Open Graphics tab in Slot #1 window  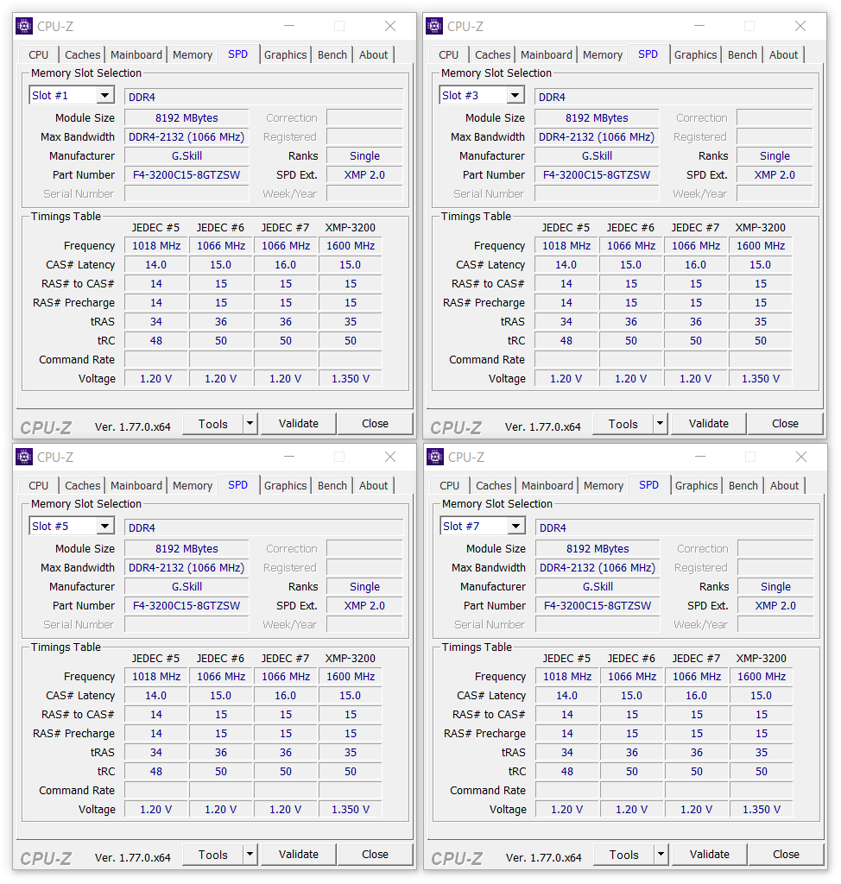click(286, 54)
